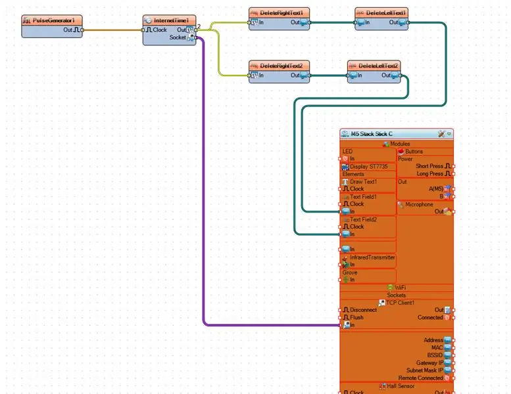This screenshot has width=511, height=394.
Task: Click the DeleteRightText2 In pin icon
Action: (x=255, y=76)
